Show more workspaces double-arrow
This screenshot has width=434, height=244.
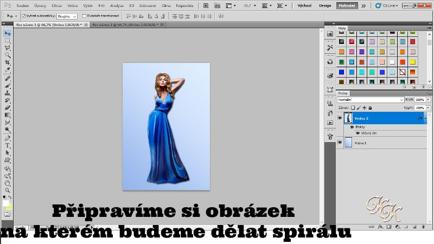(363, 5)
